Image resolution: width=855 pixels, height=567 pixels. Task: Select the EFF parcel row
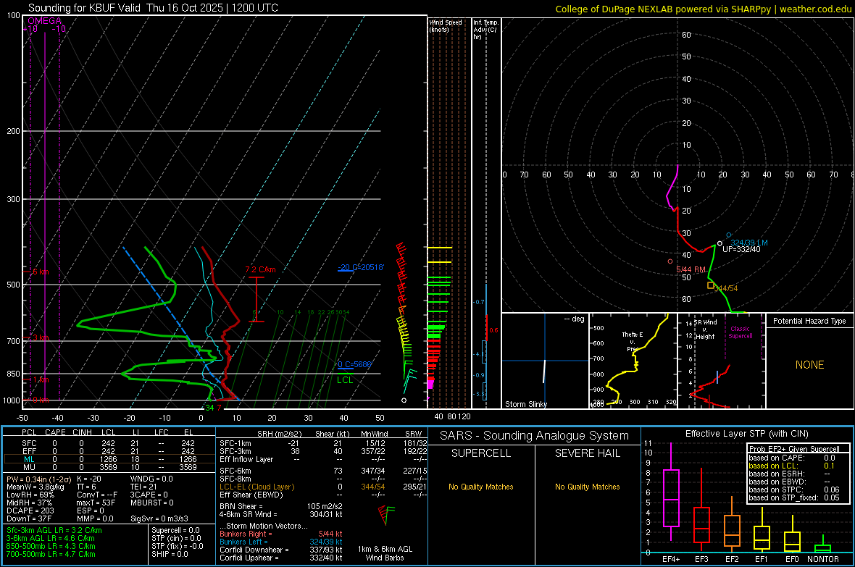[x=109, y=451]
